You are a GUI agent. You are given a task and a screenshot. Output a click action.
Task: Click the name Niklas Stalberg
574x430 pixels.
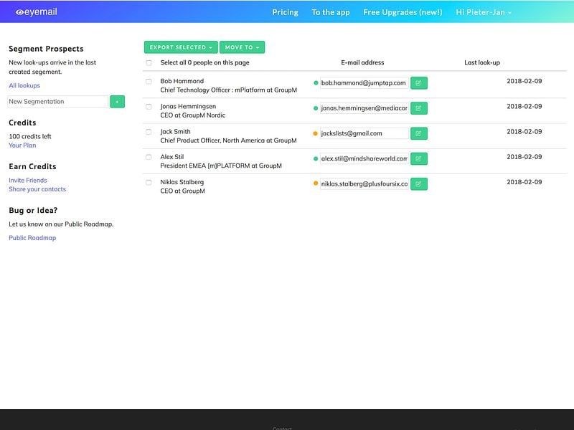pyautogui.click(x=182, y=182)
